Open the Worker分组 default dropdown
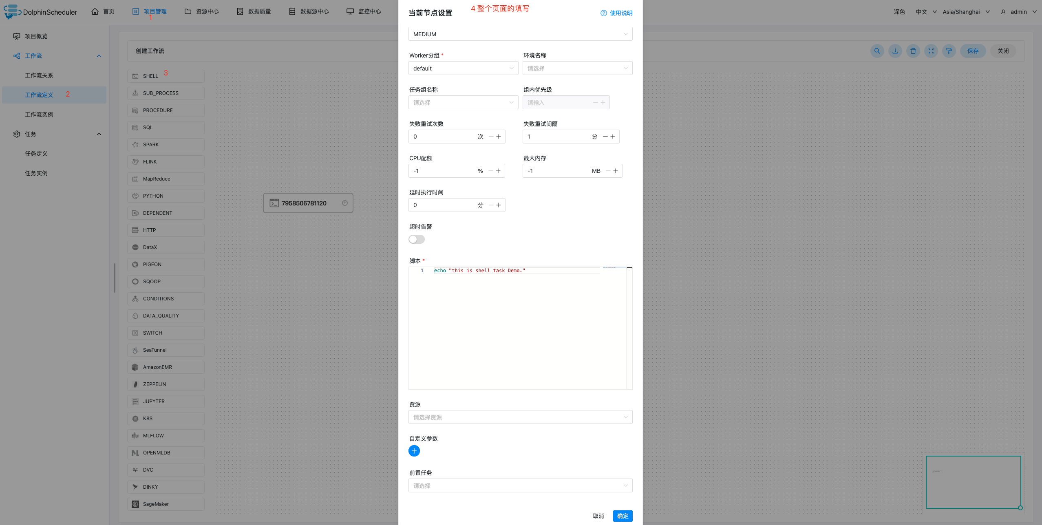The width and height of the screenshot is (1042, 525). point(463,68)
